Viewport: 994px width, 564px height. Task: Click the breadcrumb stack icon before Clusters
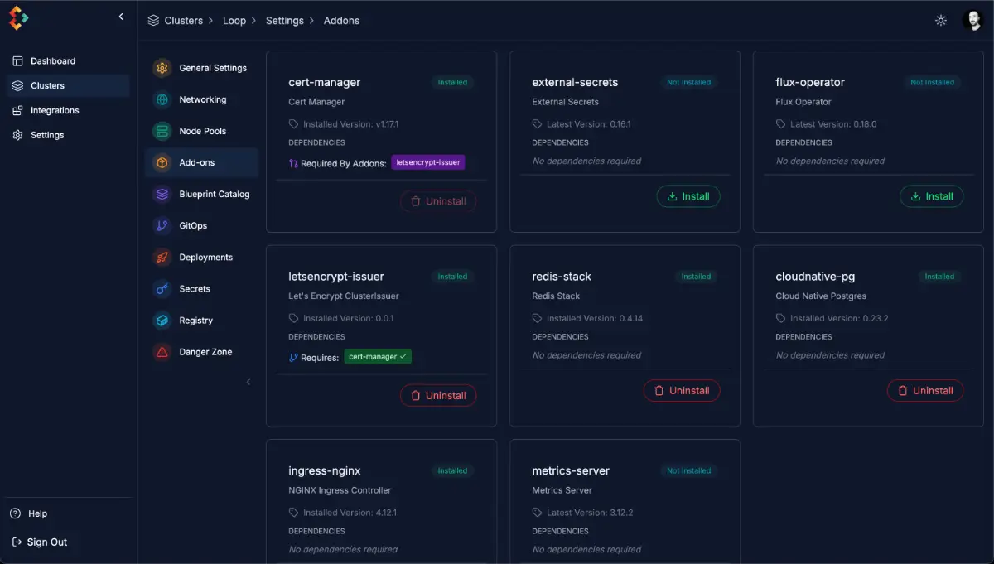coord(153,20)
